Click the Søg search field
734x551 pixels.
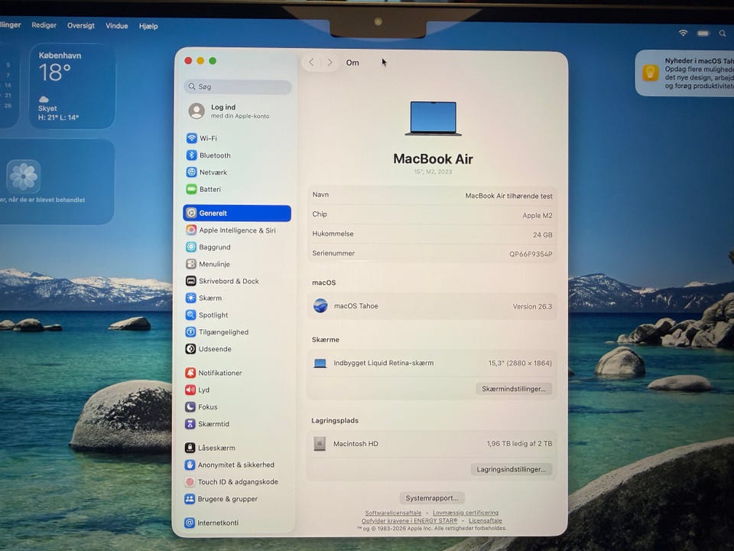[237, 86]
